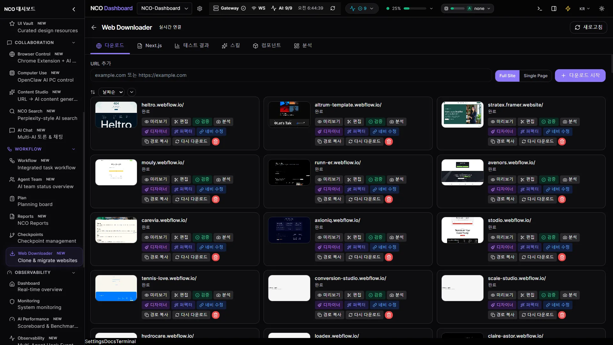The image size is (613, 345).
Task: Switch to the 테스트 결과 tab
Action: [x=192, y=46]
